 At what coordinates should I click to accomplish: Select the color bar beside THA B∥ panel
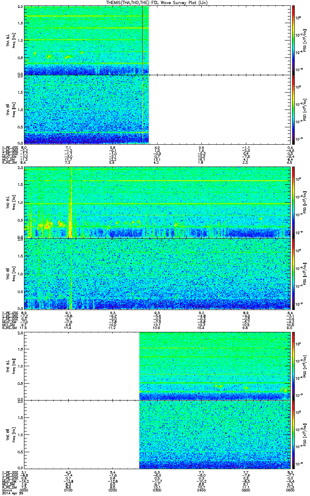[293, 110]
